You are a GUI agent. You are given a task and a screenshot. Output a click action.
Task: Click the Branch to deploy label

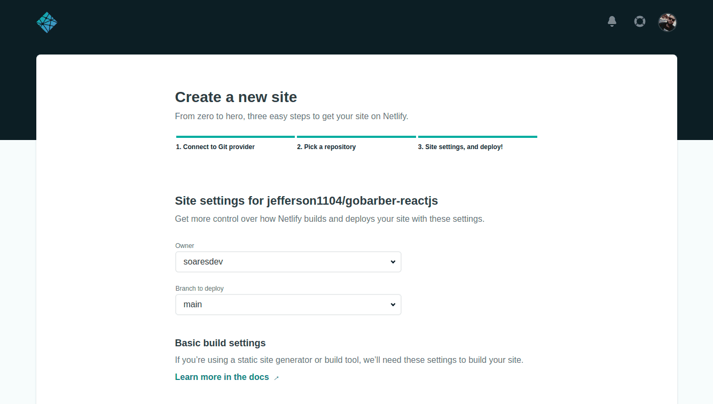click(199, 289)
